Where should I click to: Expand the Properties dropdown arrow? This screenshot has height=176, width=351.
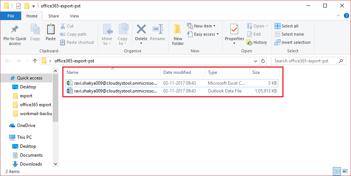[x=234, y=43]
